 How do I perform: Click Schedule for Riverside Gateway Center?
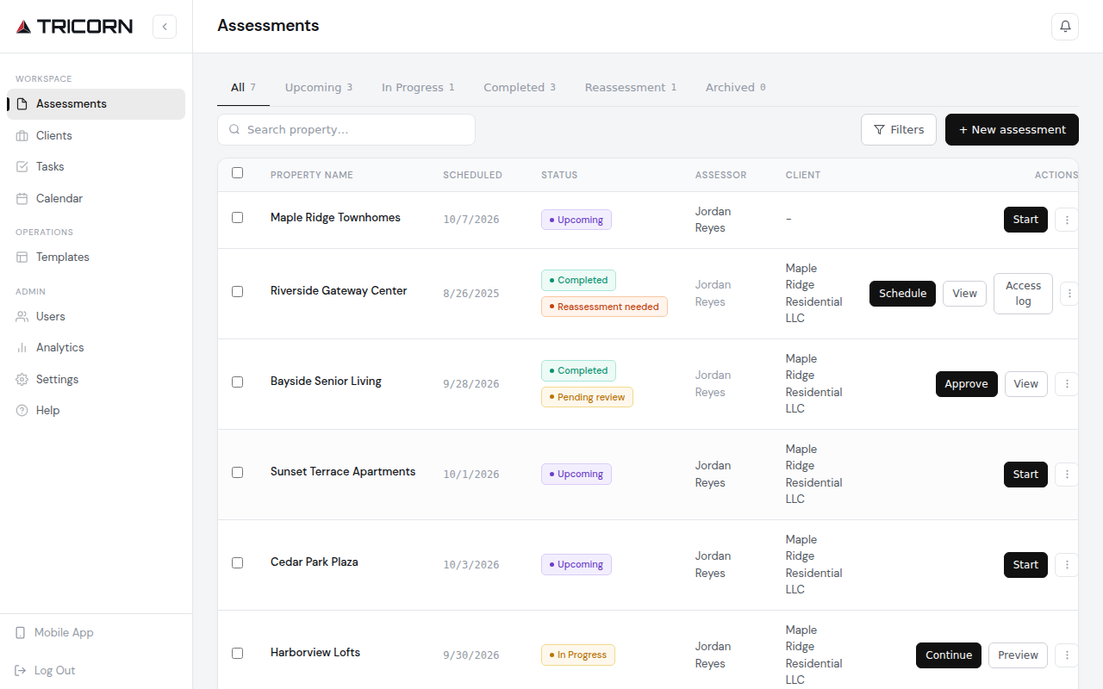902,294
